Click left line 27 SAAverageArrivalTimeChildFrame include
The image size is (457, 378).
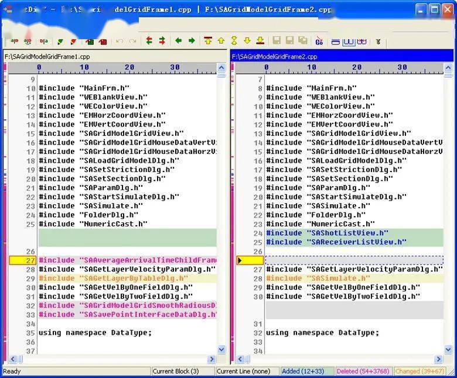[x=128, y=260]
